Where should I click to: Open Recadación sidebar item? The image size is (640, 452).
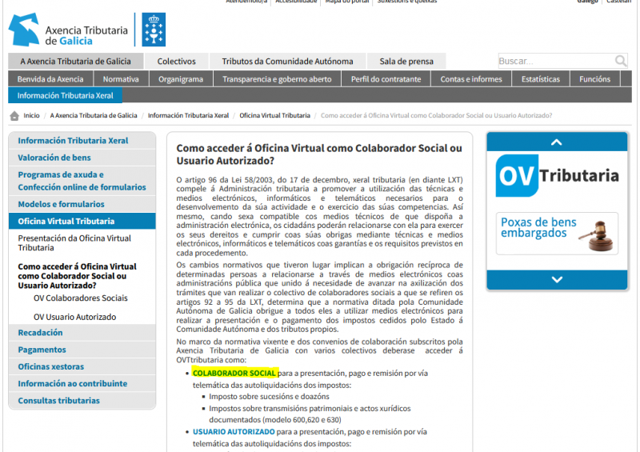[x=82, y=333]
